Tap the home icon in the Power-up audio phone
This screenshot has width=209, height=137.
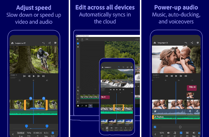155,43
